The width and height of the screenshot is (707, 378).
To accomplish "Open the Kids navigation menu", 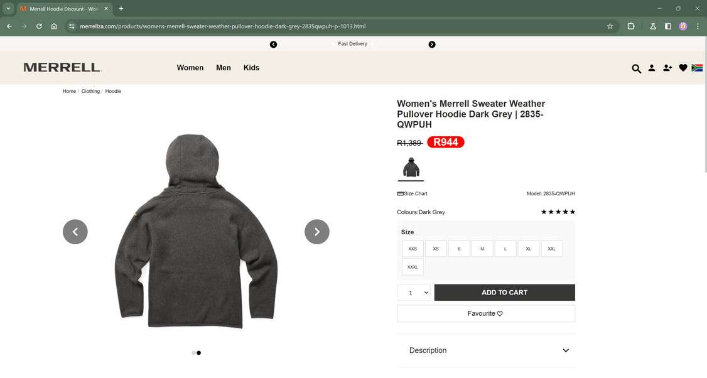I will tap(251, 67).
